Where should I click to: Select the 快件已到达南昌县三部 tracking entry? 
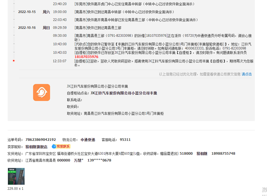98,28
